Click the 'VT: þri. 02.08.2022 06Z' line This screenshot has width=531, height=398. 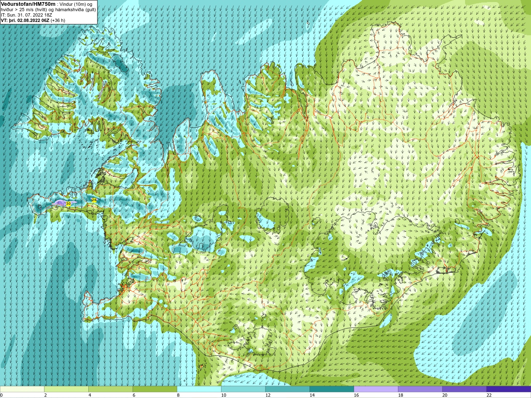[x=25, y=20]
